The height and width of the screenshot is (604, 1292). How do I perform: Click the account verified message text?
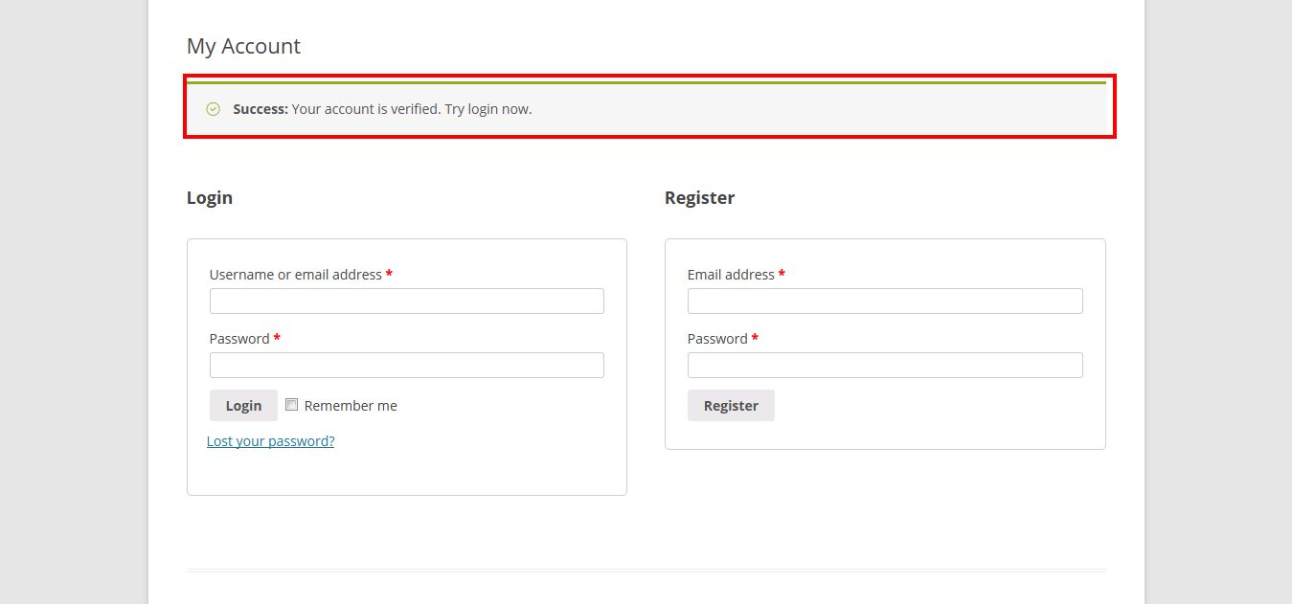[x=411, y=109]
